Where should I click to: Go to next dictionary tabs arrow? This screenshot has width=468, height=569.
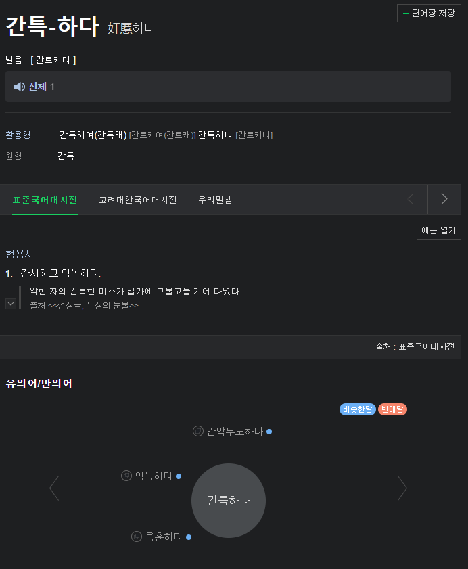444,199
